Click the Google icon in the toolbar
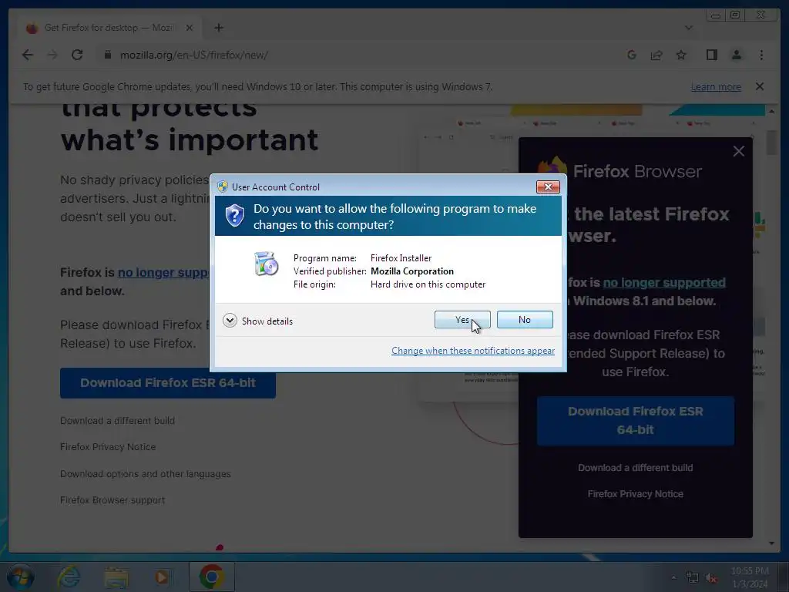The width and height of the screenshot is (789, 592). [x=632, y=55]
